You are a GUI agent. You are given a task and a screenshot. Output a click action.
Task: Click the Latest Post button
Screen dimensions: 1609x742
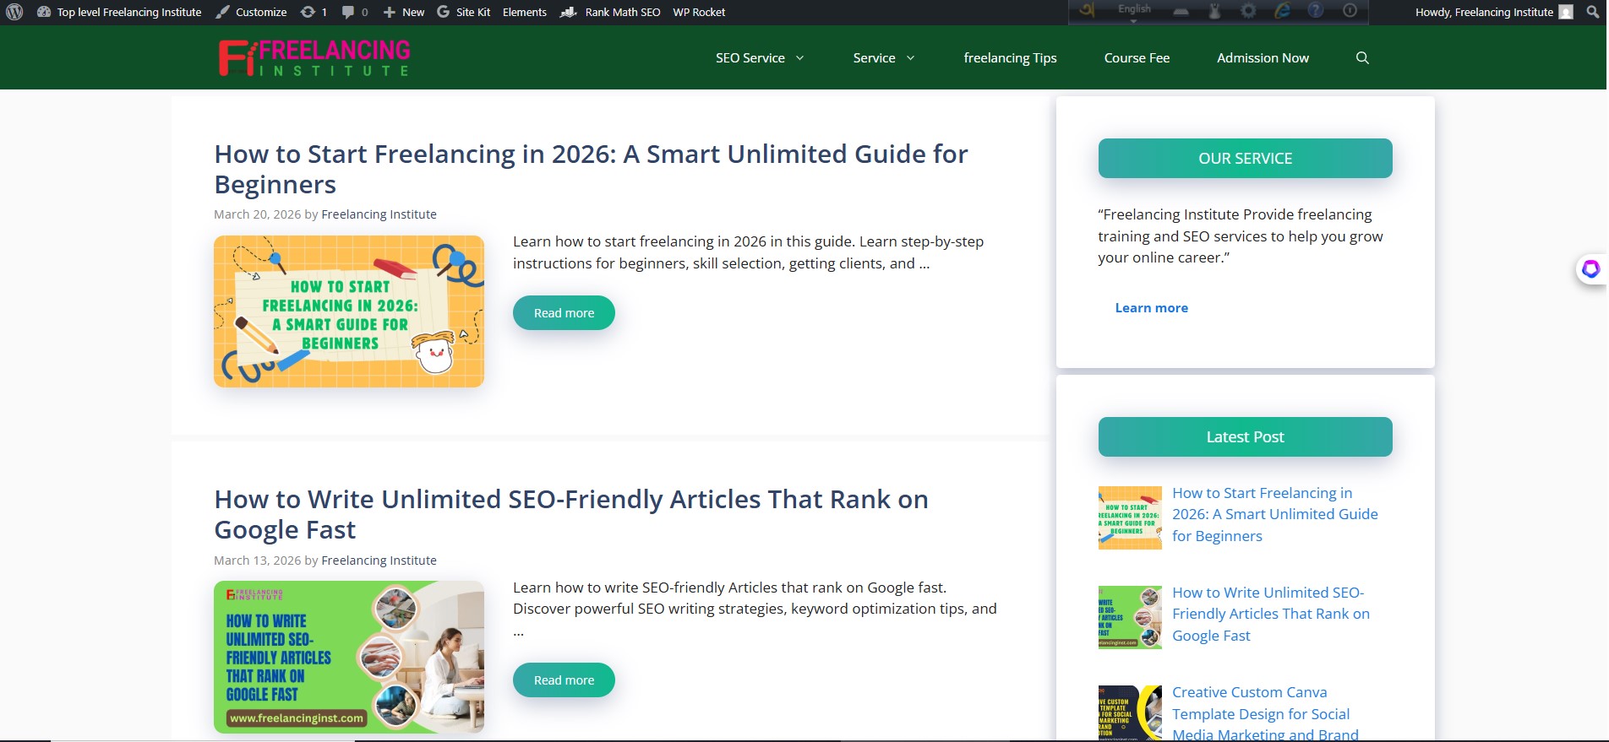[1245, 436]
